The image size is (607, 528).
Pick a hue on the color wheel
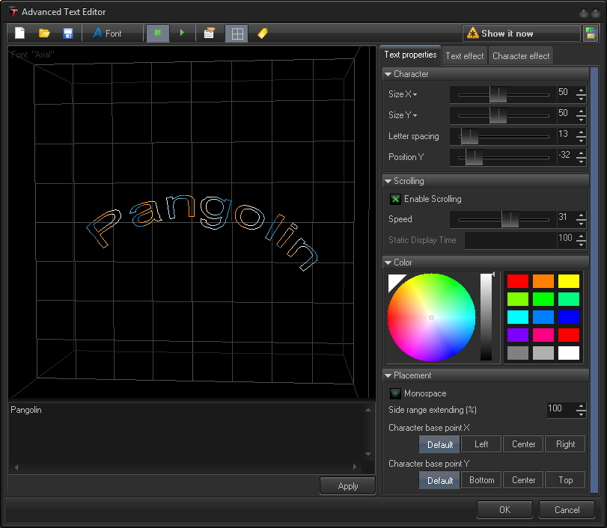pyautogui.click(x=431, y=317)
